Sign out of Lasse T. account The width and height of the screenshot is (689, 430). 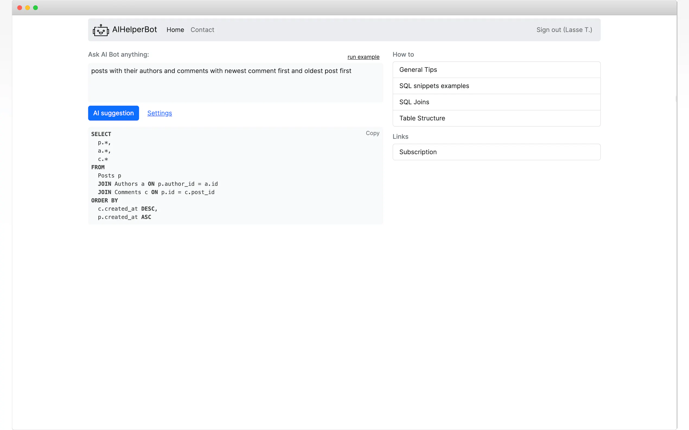pos(564,30)
